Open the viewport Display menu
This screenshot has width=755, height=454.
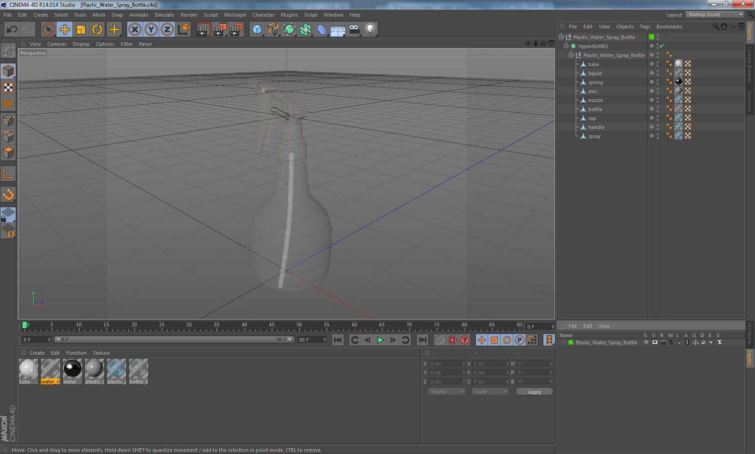[81, 44]
